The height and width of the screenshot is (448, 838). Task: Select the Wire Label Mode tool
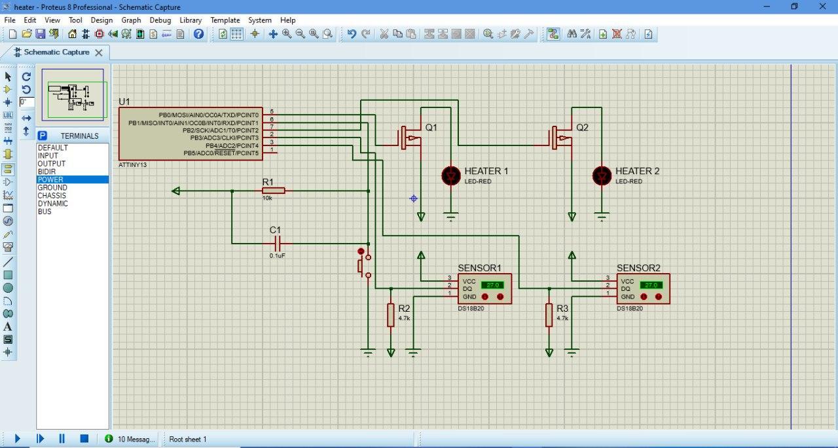8,115
